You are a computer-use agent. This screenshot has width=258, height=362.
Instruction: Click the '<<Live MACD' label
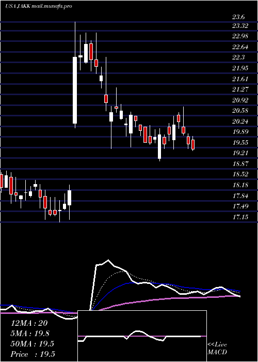(x=217, y=349)
